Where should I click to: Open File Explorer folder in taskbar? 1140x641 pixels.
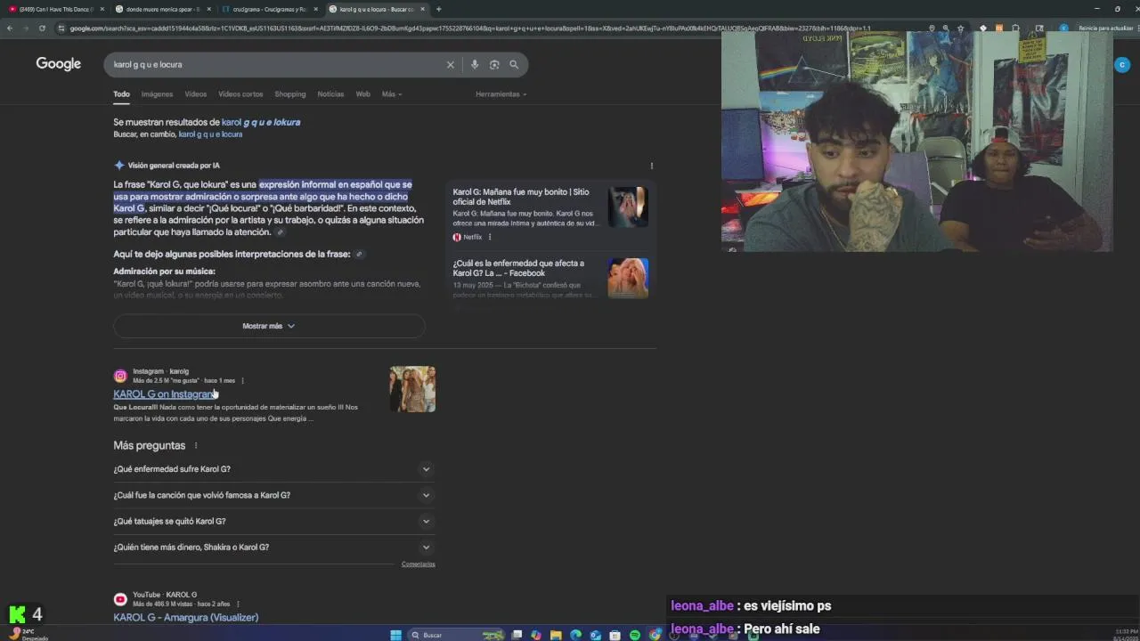click(x=556, y=635)
